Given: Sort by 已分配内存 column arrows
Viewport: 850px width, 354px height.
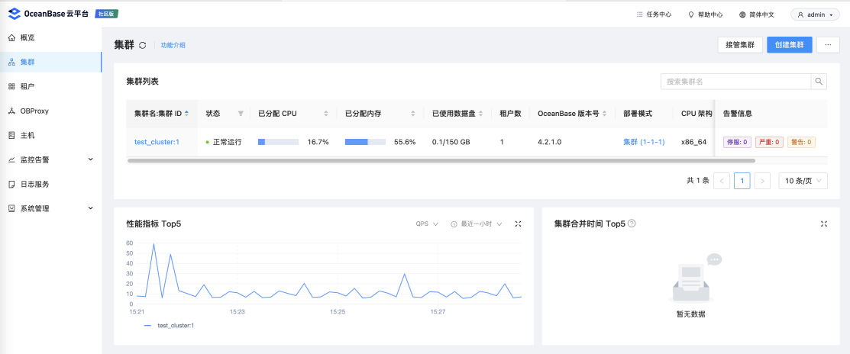Looking at the screenshot, I should pos(412,114).
